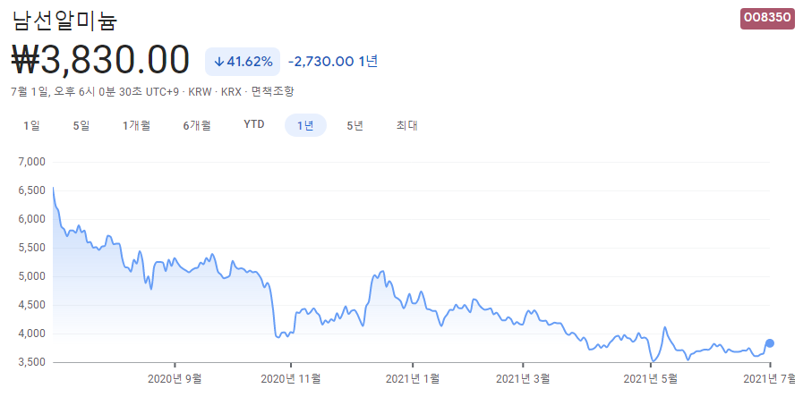Select the 1년 range tab

305,125
